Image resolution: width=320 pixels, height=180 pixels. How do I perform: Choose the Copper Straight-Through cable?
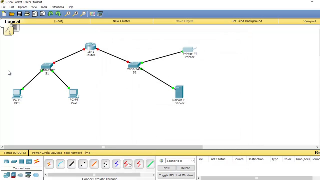71,164
